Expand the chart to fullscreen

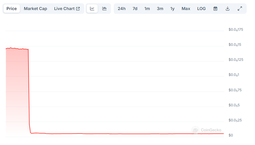pos(240,9)
